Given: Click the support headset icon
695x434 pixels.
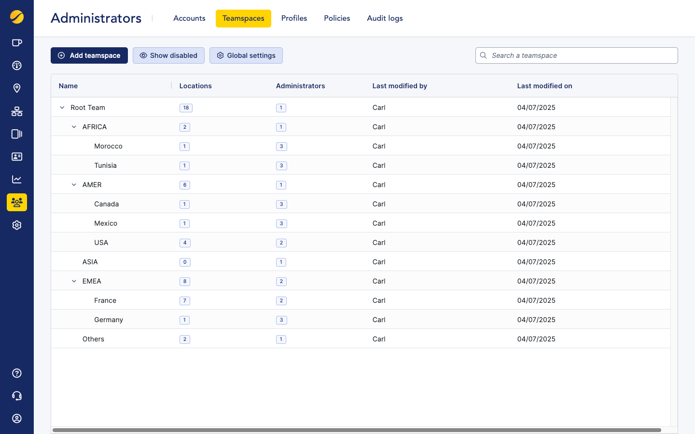Looking at the screenshot, I should pos(17,395).
